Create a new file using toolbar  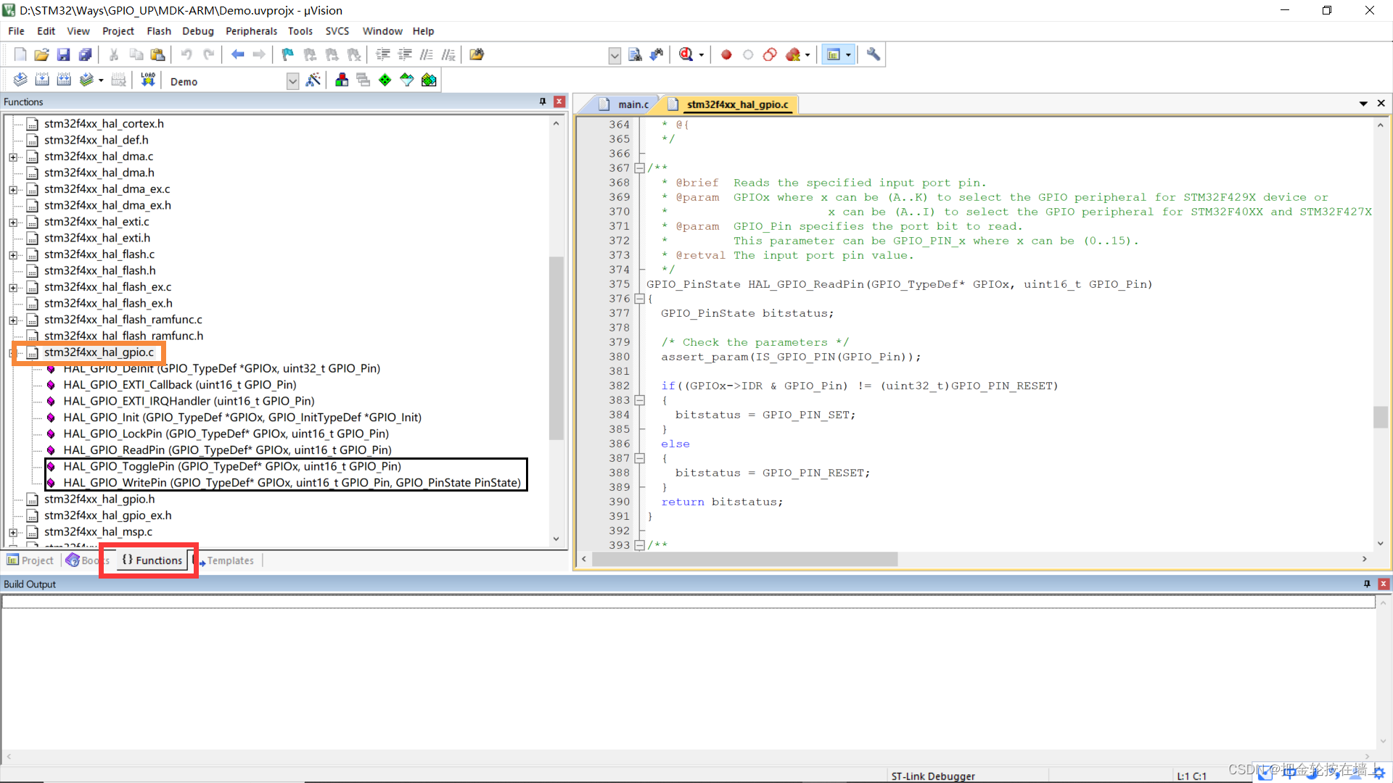coord(20,54)
